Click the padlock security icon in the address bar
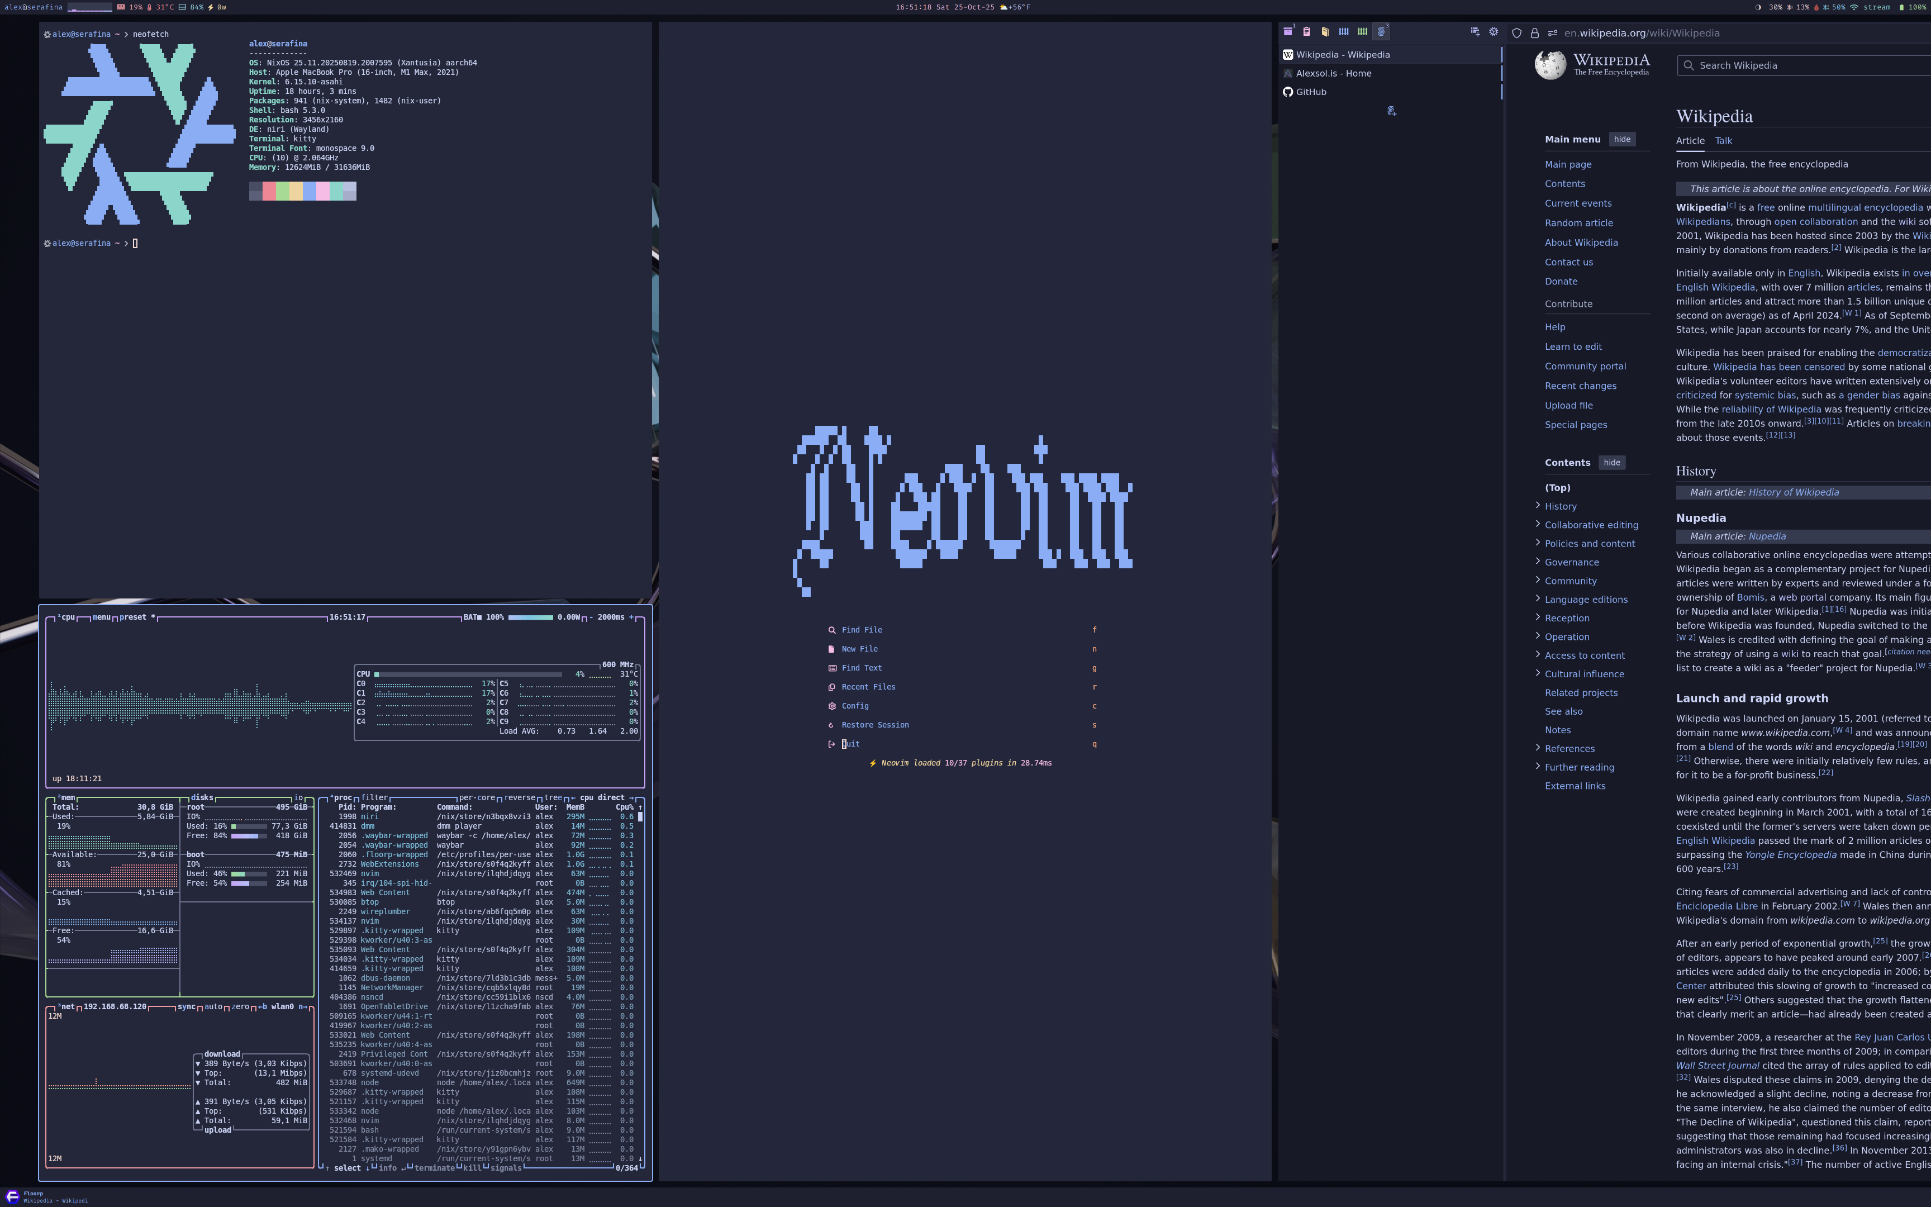The image size is (1931, 1207). 1534,33
